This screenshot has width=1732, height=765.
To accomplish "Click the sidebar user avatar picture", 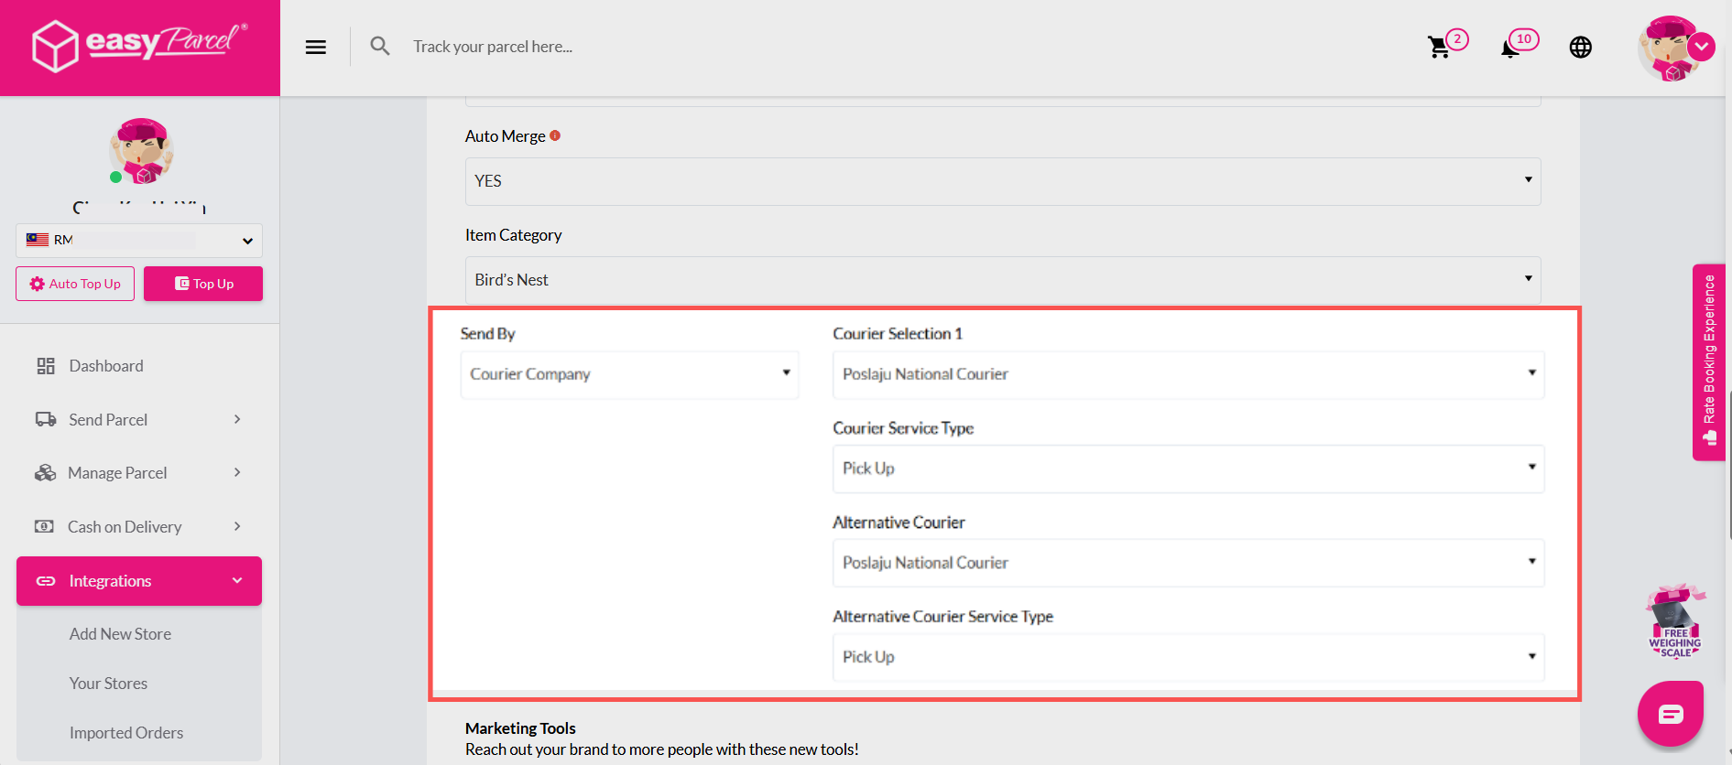I will (141, 151).
